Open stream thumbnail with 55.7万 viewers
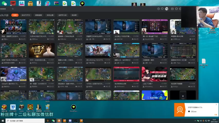 pos(155,27)
